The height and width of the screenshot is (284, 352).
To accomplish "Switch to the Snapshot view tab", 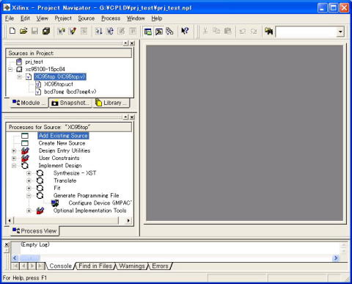I will (x=70, y=103).
